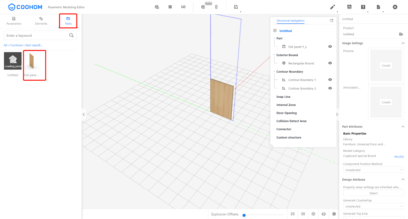Click the Explosion Offsets slider handle

pyautogui.click(x=244, y=215)
